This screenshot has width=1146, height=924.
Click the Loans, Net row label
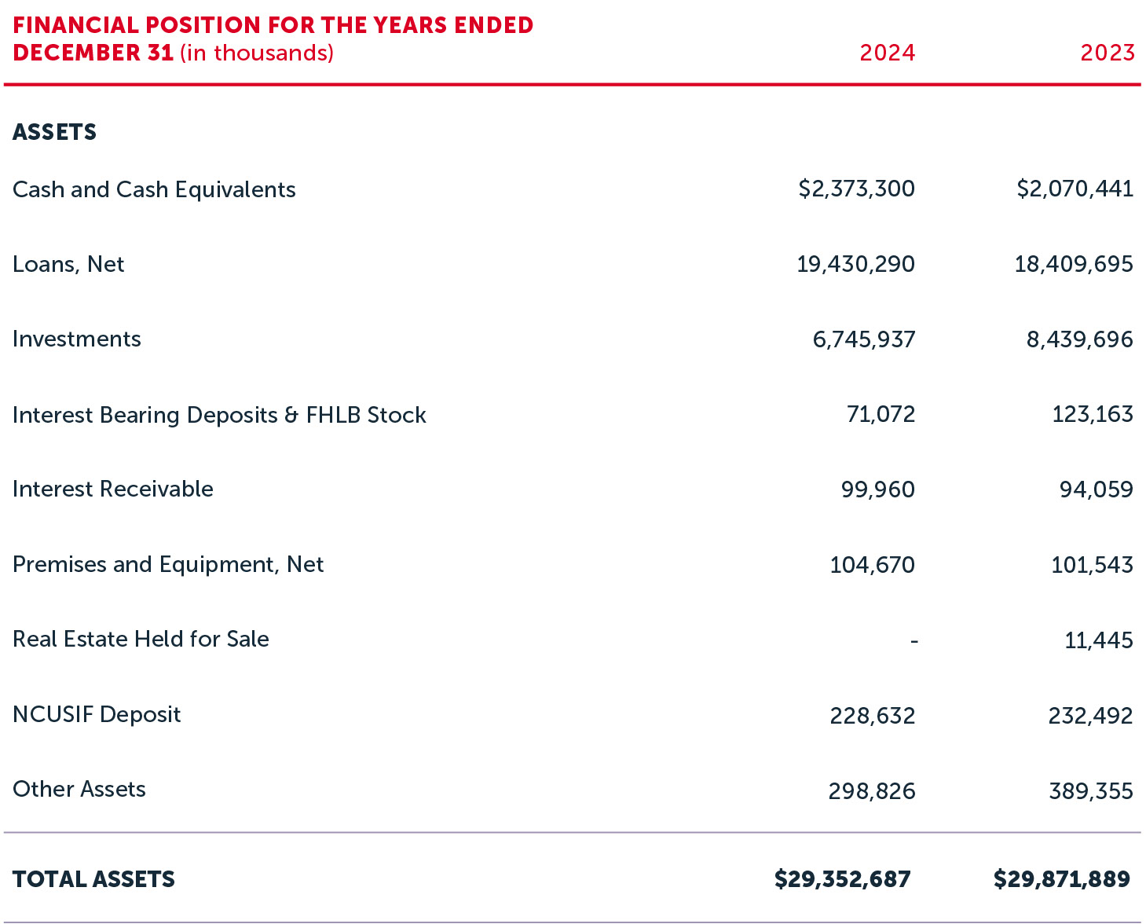tap(68, 264)
